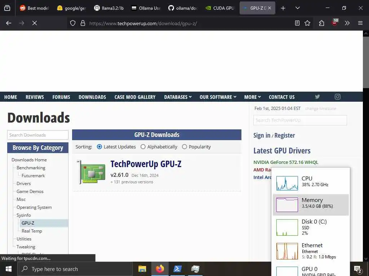Screen dimensions: 369x276
Task: Open Reviews section
Action: (x=35, y=97)
